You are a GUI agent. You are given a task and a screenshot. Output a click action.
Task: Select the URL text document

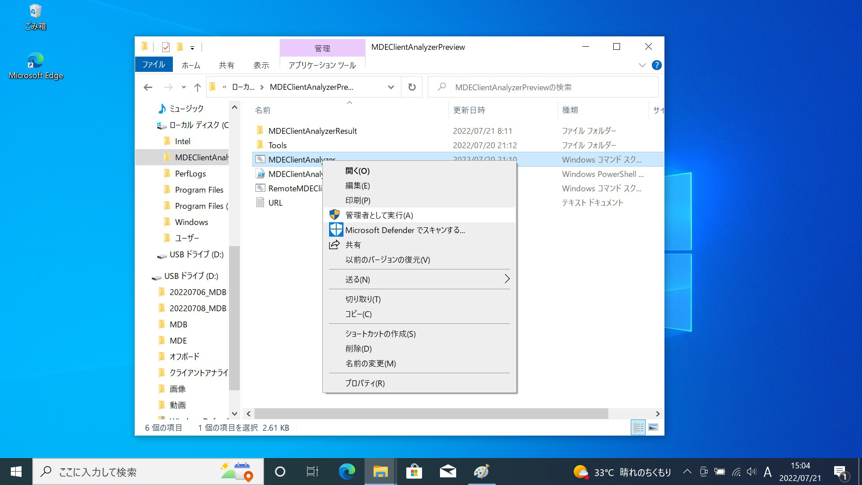pos(275,203)
